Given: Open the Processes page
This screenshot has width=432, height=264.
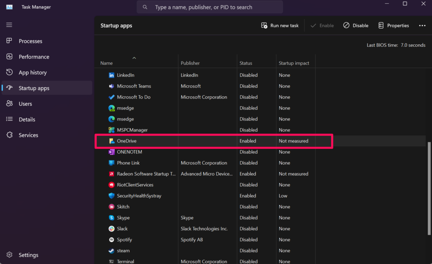Looking at the screenshot, I should 30,41.
